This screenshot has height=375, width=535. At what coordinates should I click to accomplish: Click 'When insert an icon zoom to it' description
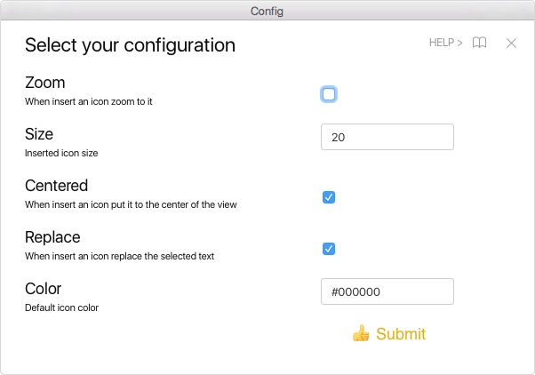pyautogui.click(x=89, y=101)
